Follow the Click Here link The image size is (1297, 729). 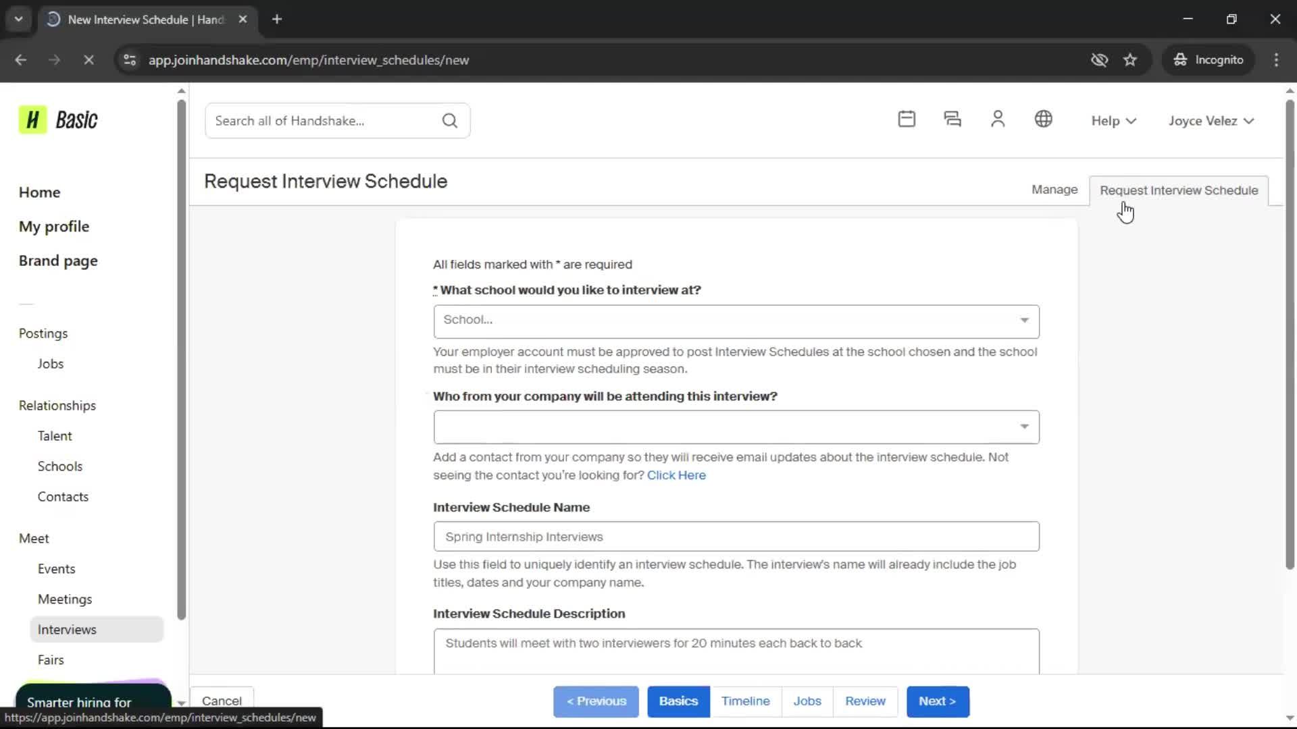(676, 475)
